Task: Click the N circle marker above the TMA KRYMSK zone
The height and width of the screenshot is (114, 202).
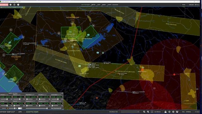Action: pos(11,30)
